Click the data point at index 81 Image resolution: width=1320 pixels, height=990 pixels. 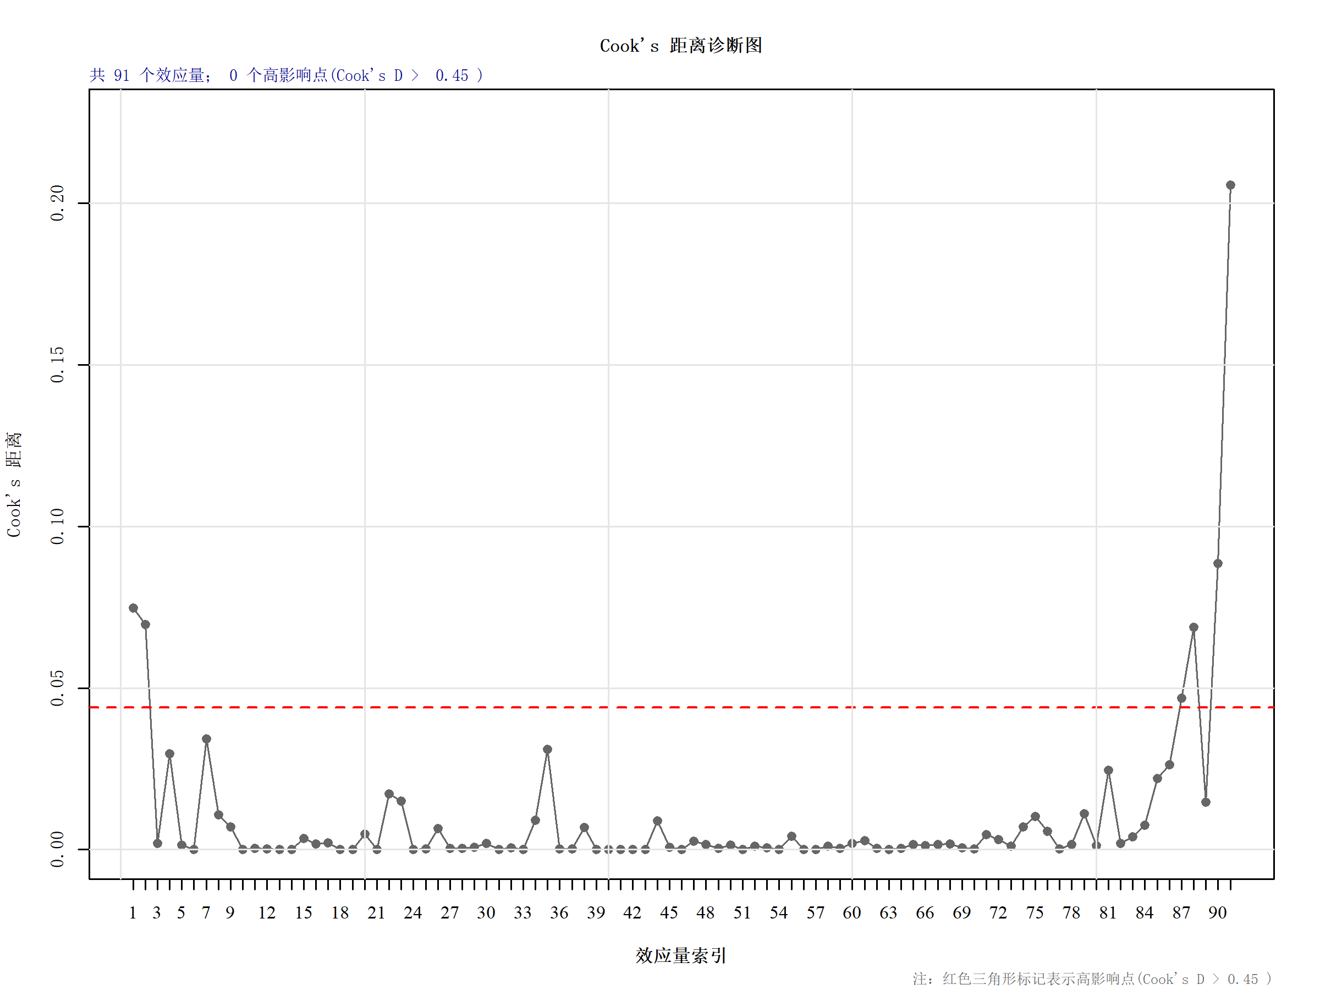click(1108, 771)
